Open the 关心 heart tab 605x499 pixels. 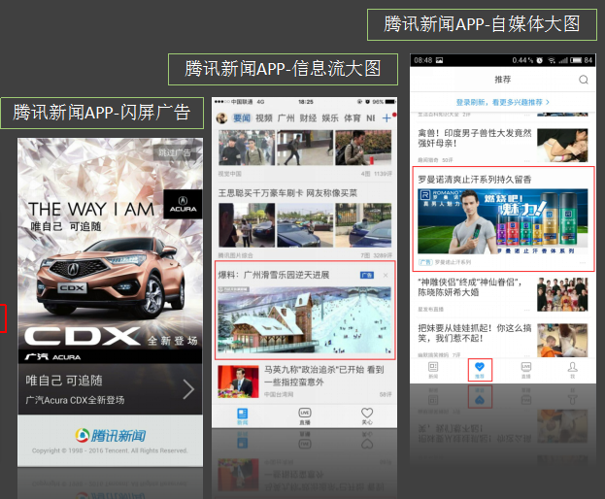point(367,416)
